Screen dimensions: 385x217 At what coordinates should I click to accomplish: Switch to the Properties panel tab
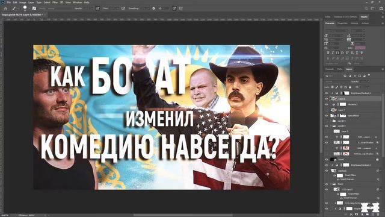(342, 24)
